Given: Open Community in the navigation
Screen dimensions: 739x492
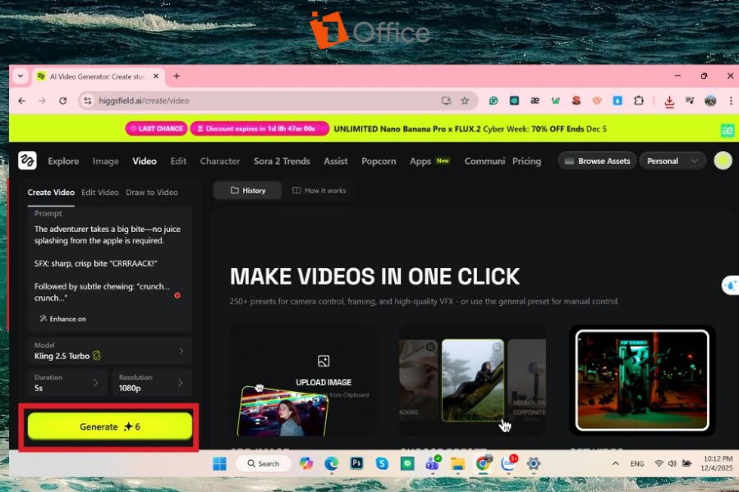Looking at the screenshot, I should [x=484, y=161].
